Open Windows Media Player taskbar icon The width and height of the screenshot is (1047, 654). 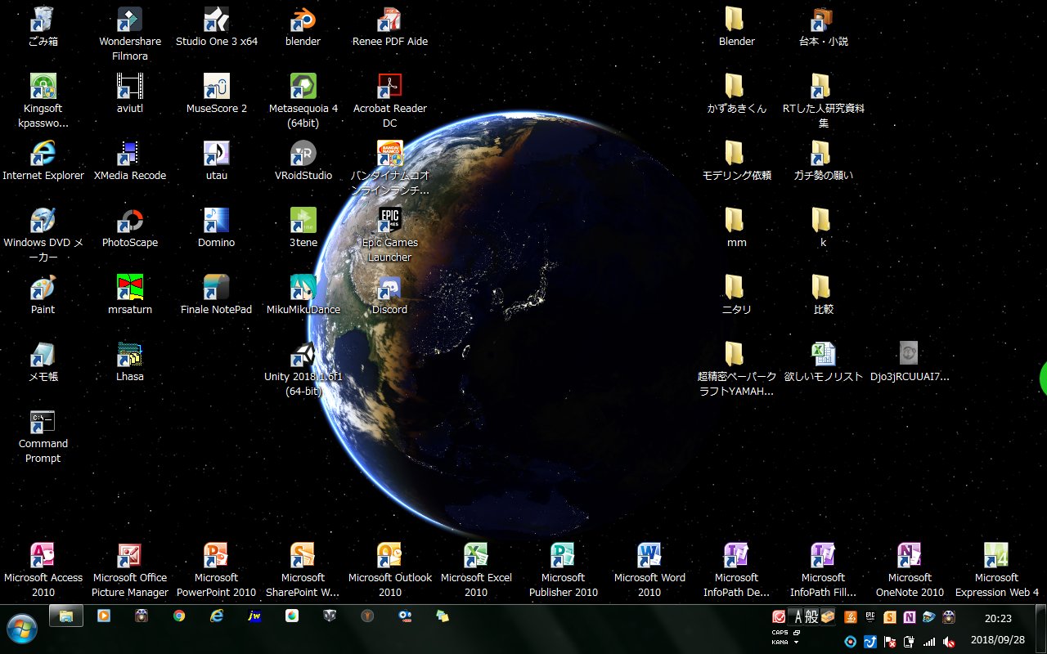tap(104, 616)
